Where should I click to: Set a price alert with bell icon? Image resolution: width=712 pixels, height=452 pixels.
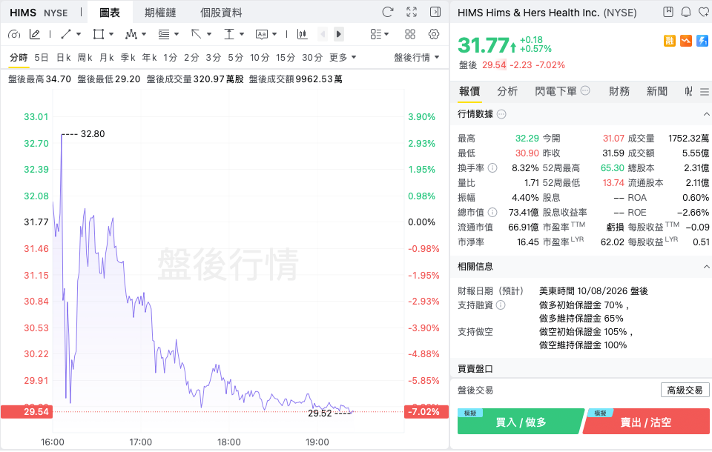tap(685, 13)
